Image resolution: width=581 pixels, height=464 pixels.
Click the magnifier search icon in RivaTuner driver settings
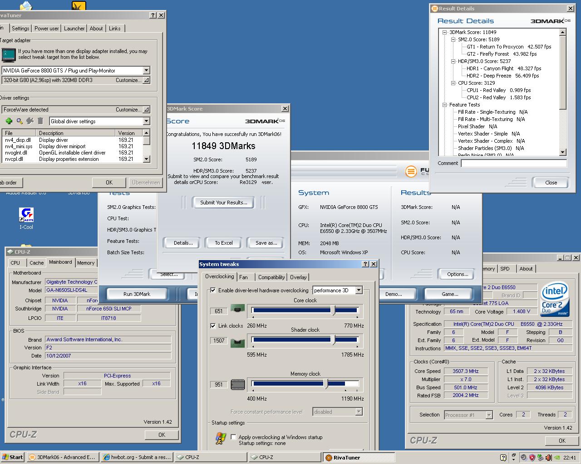(x=20, y=121)
